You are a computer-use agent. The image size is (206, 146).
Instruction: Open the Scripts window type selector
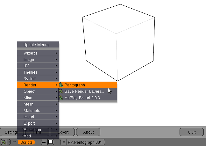5,142
